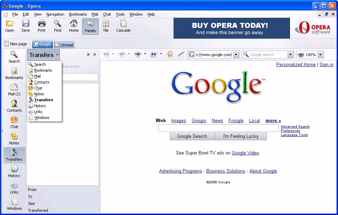This screenshot has height=215, width=338.
Task: Open the Chat panel in sidebar
Action: [x=14, y=122]
